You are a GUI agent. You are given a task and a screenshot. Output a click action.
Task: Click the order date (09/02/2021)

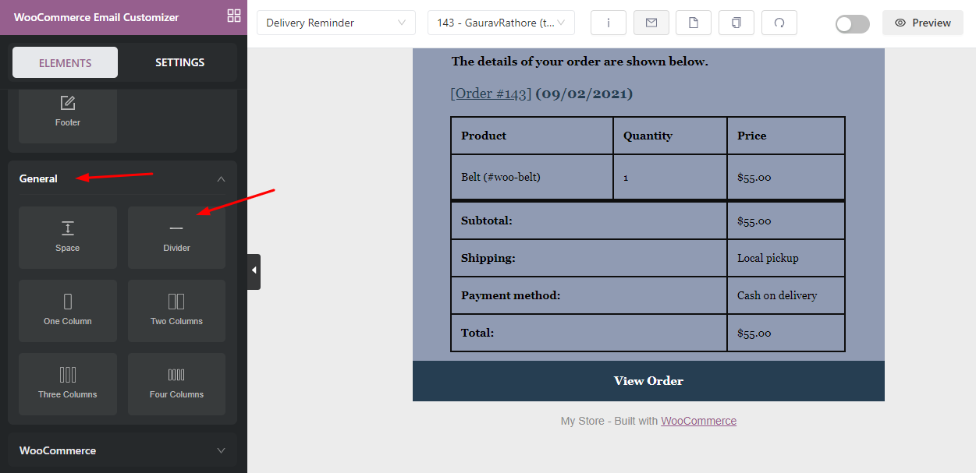pyautogui.click(x=584, y=94)
